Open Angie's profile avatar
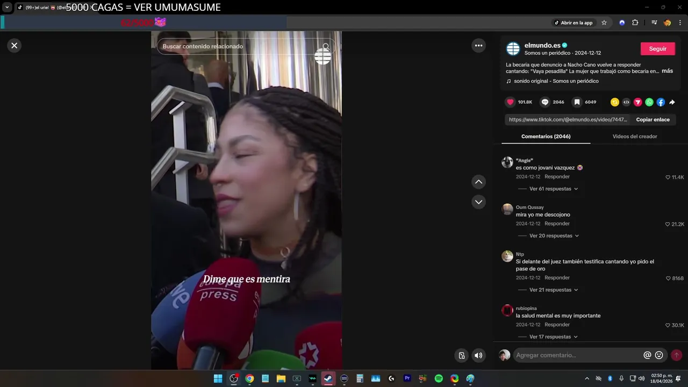 (507, 162)
